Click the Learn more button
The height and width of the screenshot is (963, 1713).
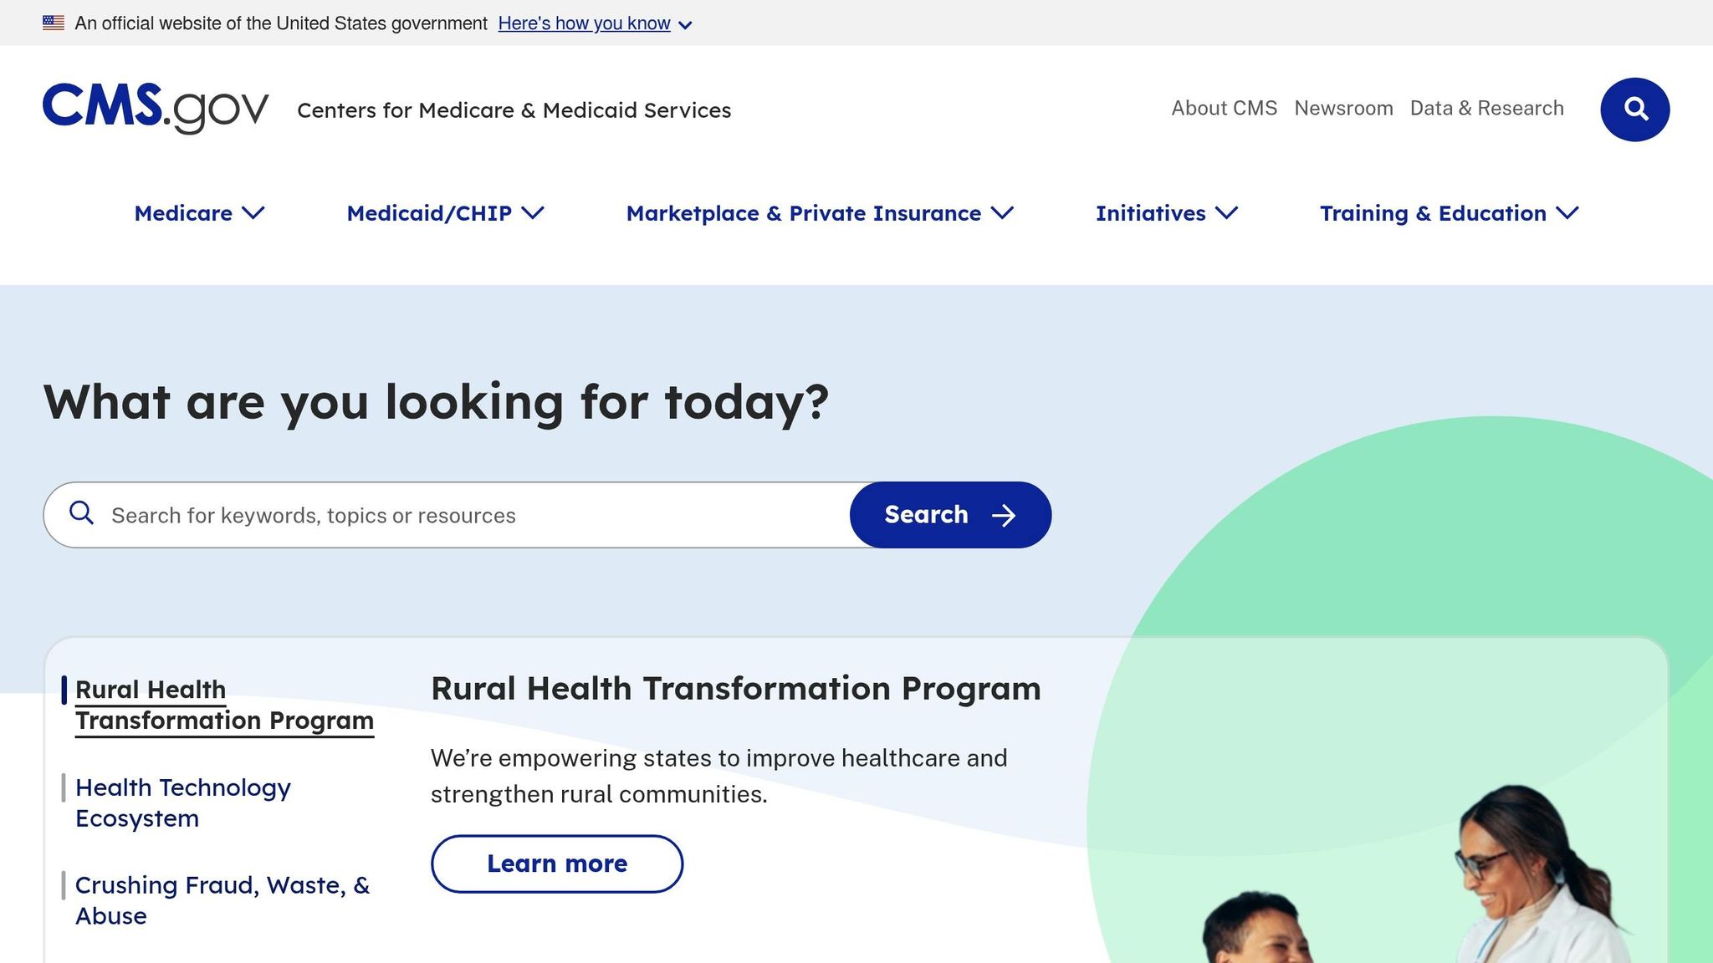tap(557, 864)
